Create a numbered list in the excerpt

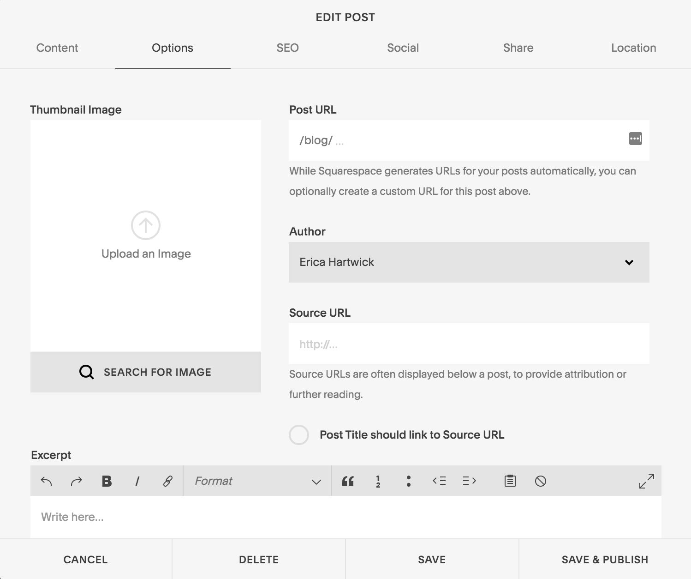coord(378,481)
